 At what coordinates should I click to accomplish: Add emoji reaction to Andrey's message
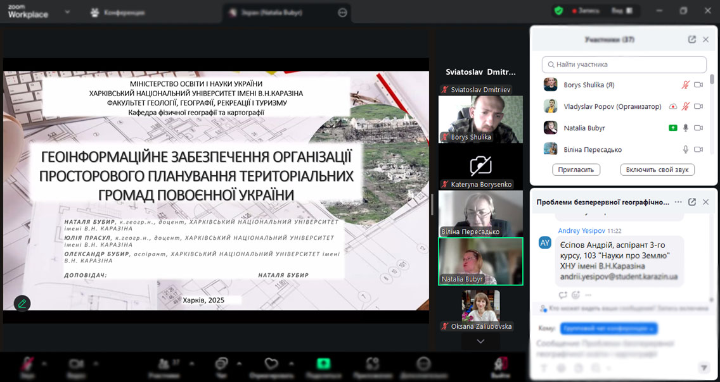pyautogui.click(x=575, y=295)
